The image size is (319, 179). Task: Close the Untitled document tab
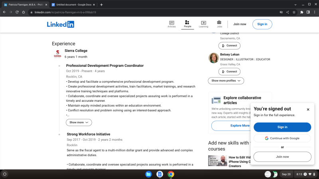pyautogui.click(x=94, y=5)
